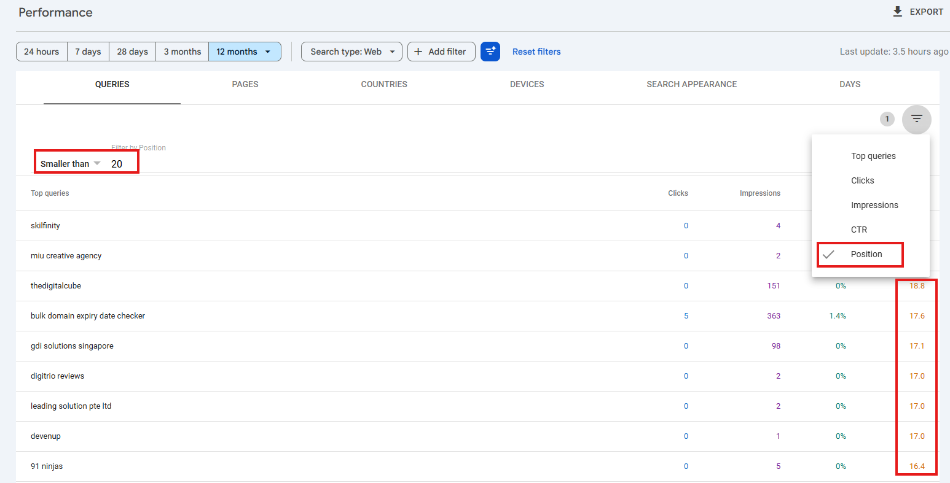Switch to the Countries tab
This screenshot has width=950, height=483.
click(x=383, y=84)
